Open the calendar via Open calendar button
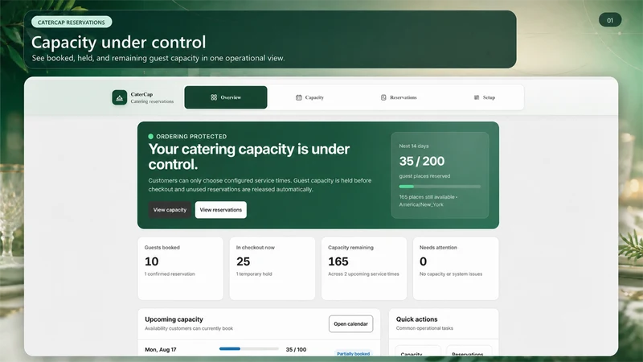Viewport: 643px width, 362px height. point(350,324)
